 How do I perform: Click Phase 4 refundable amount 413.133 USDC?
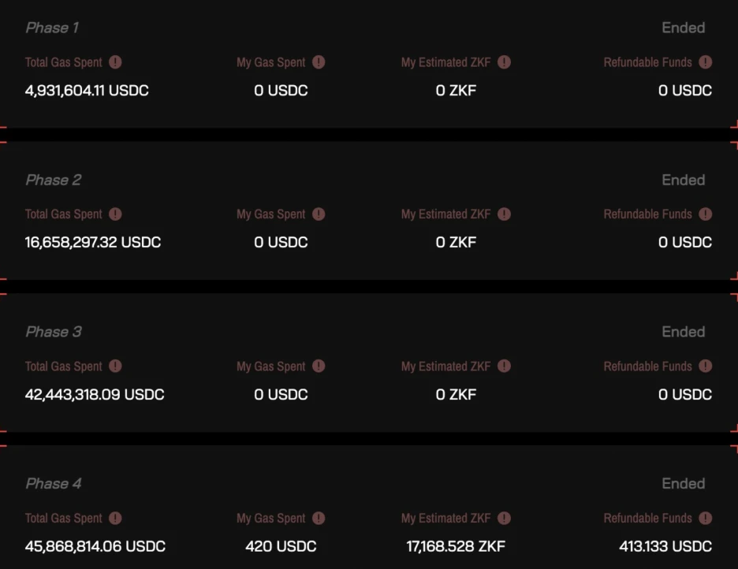click(665, 546)
